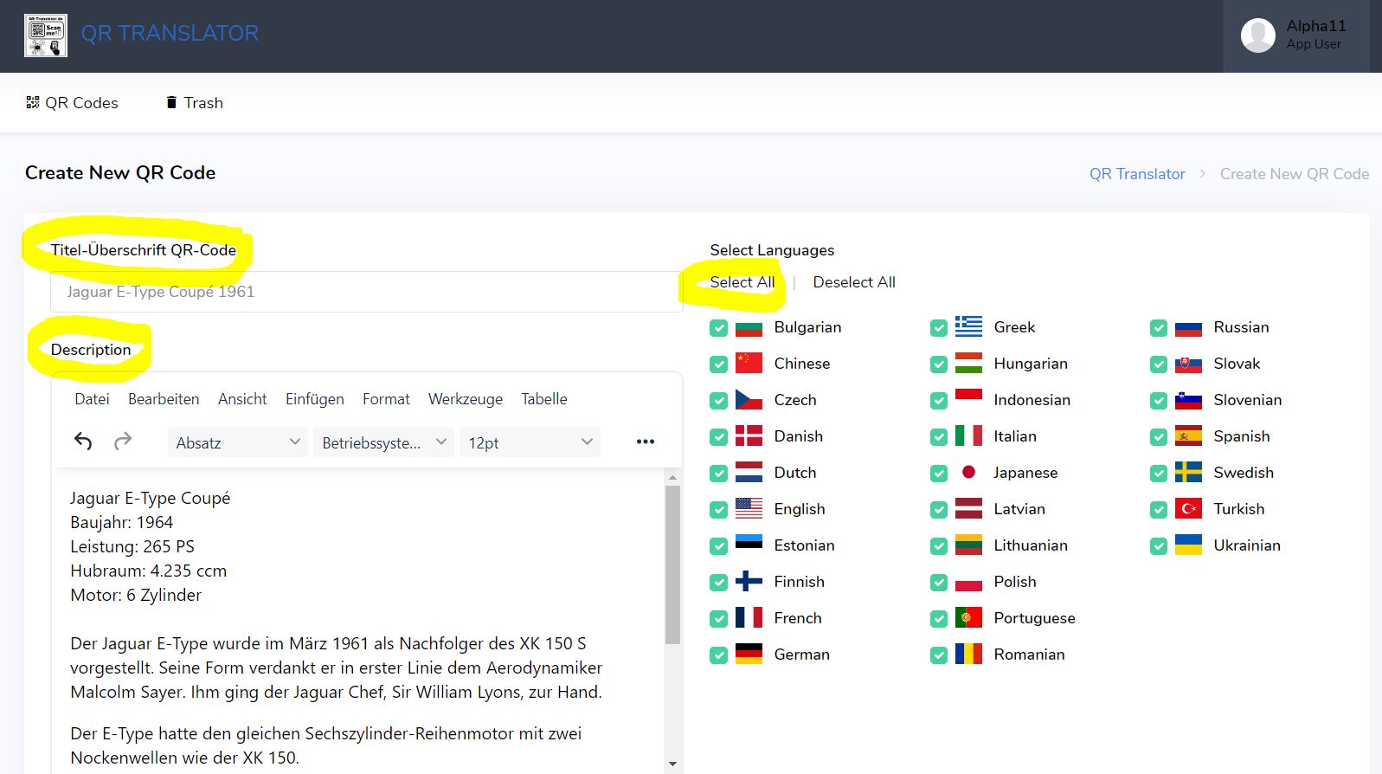This screenshot has width=1382, height=774.
Task: Click the 'Motor: 6 Zylinder' line
Action: (x=135, y=595)
